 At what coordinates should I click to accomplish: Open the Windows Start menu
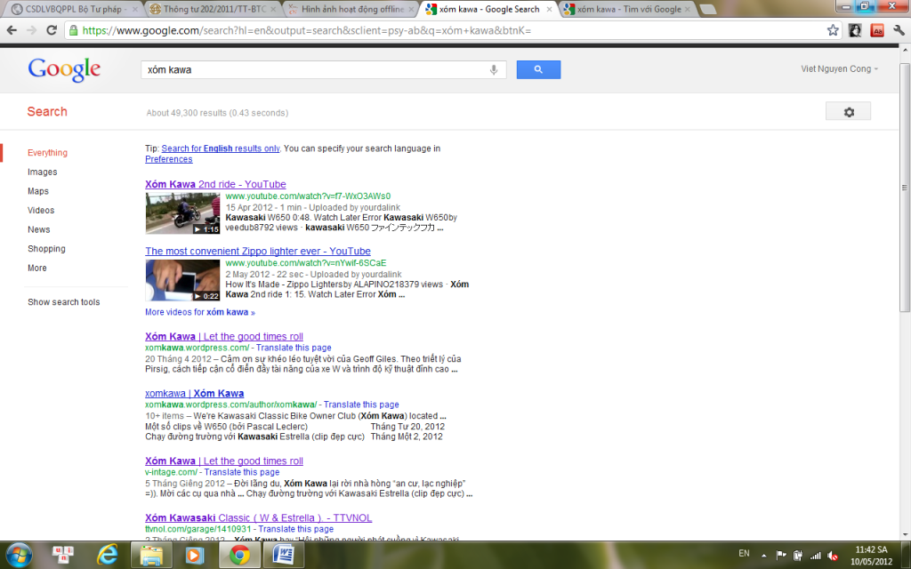coord(19,555)
